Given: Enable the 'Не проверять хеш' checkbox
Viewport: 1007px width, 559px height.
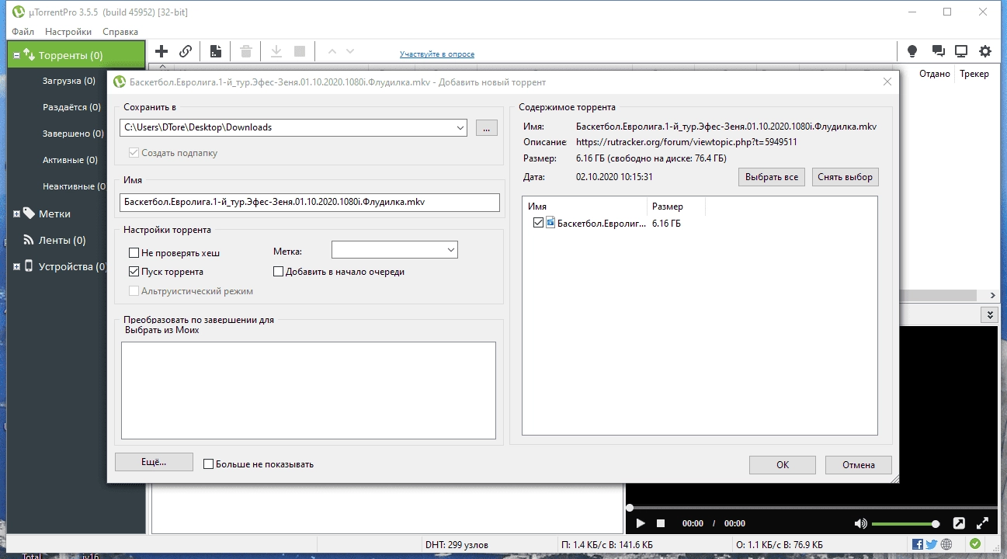Looking at the screenshot, I should coord(134,252).
